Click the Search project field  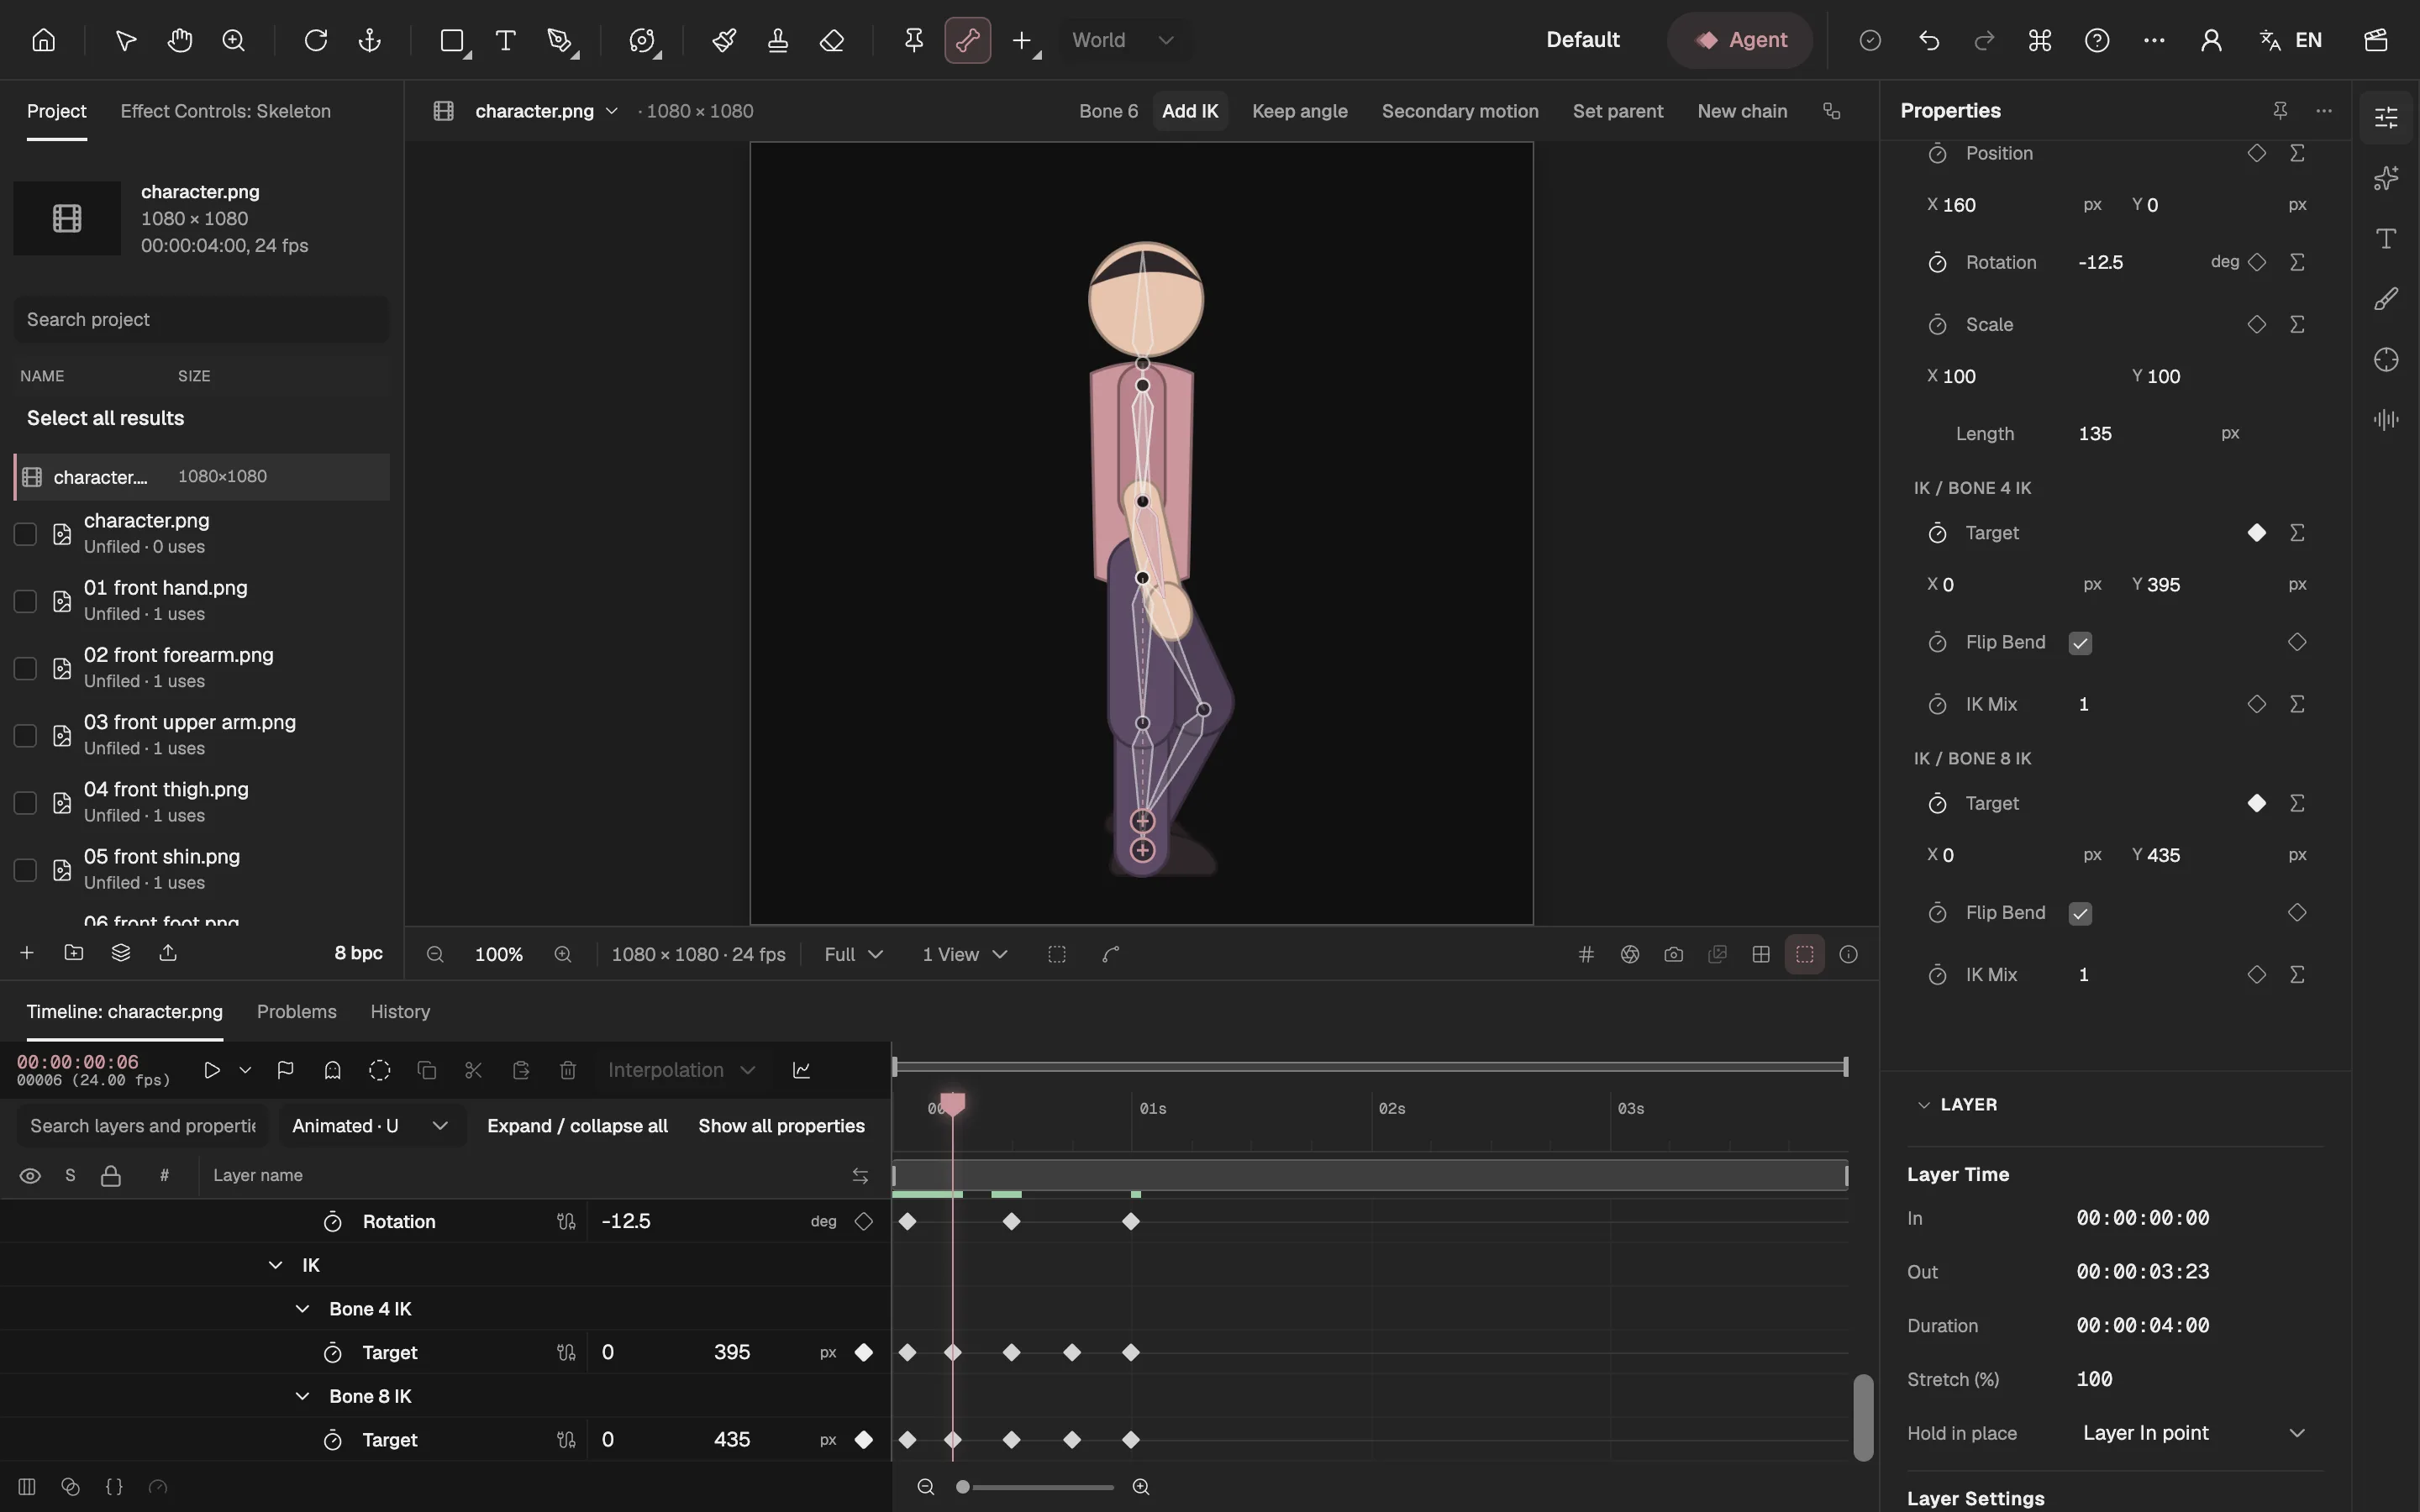[201, 319]
